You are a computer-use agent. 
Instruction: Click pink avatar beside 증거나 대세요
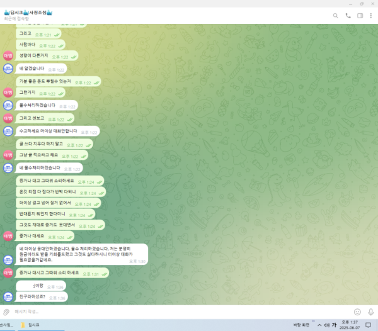(8, 236)
